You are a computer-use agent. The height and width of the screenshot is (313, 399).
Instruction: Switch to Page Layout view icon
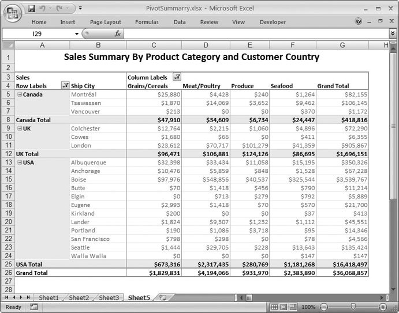click(x=282, y=307)
